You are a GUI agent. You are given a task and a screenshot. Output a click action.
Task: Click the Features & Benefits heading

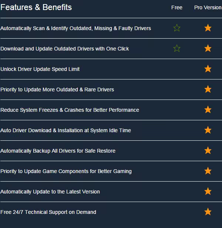[x=36, y=7]
